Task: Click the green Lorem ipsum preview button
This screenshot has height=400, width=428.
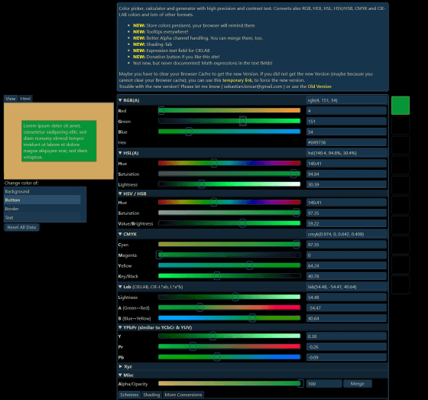Action: [x=59, y=141]
